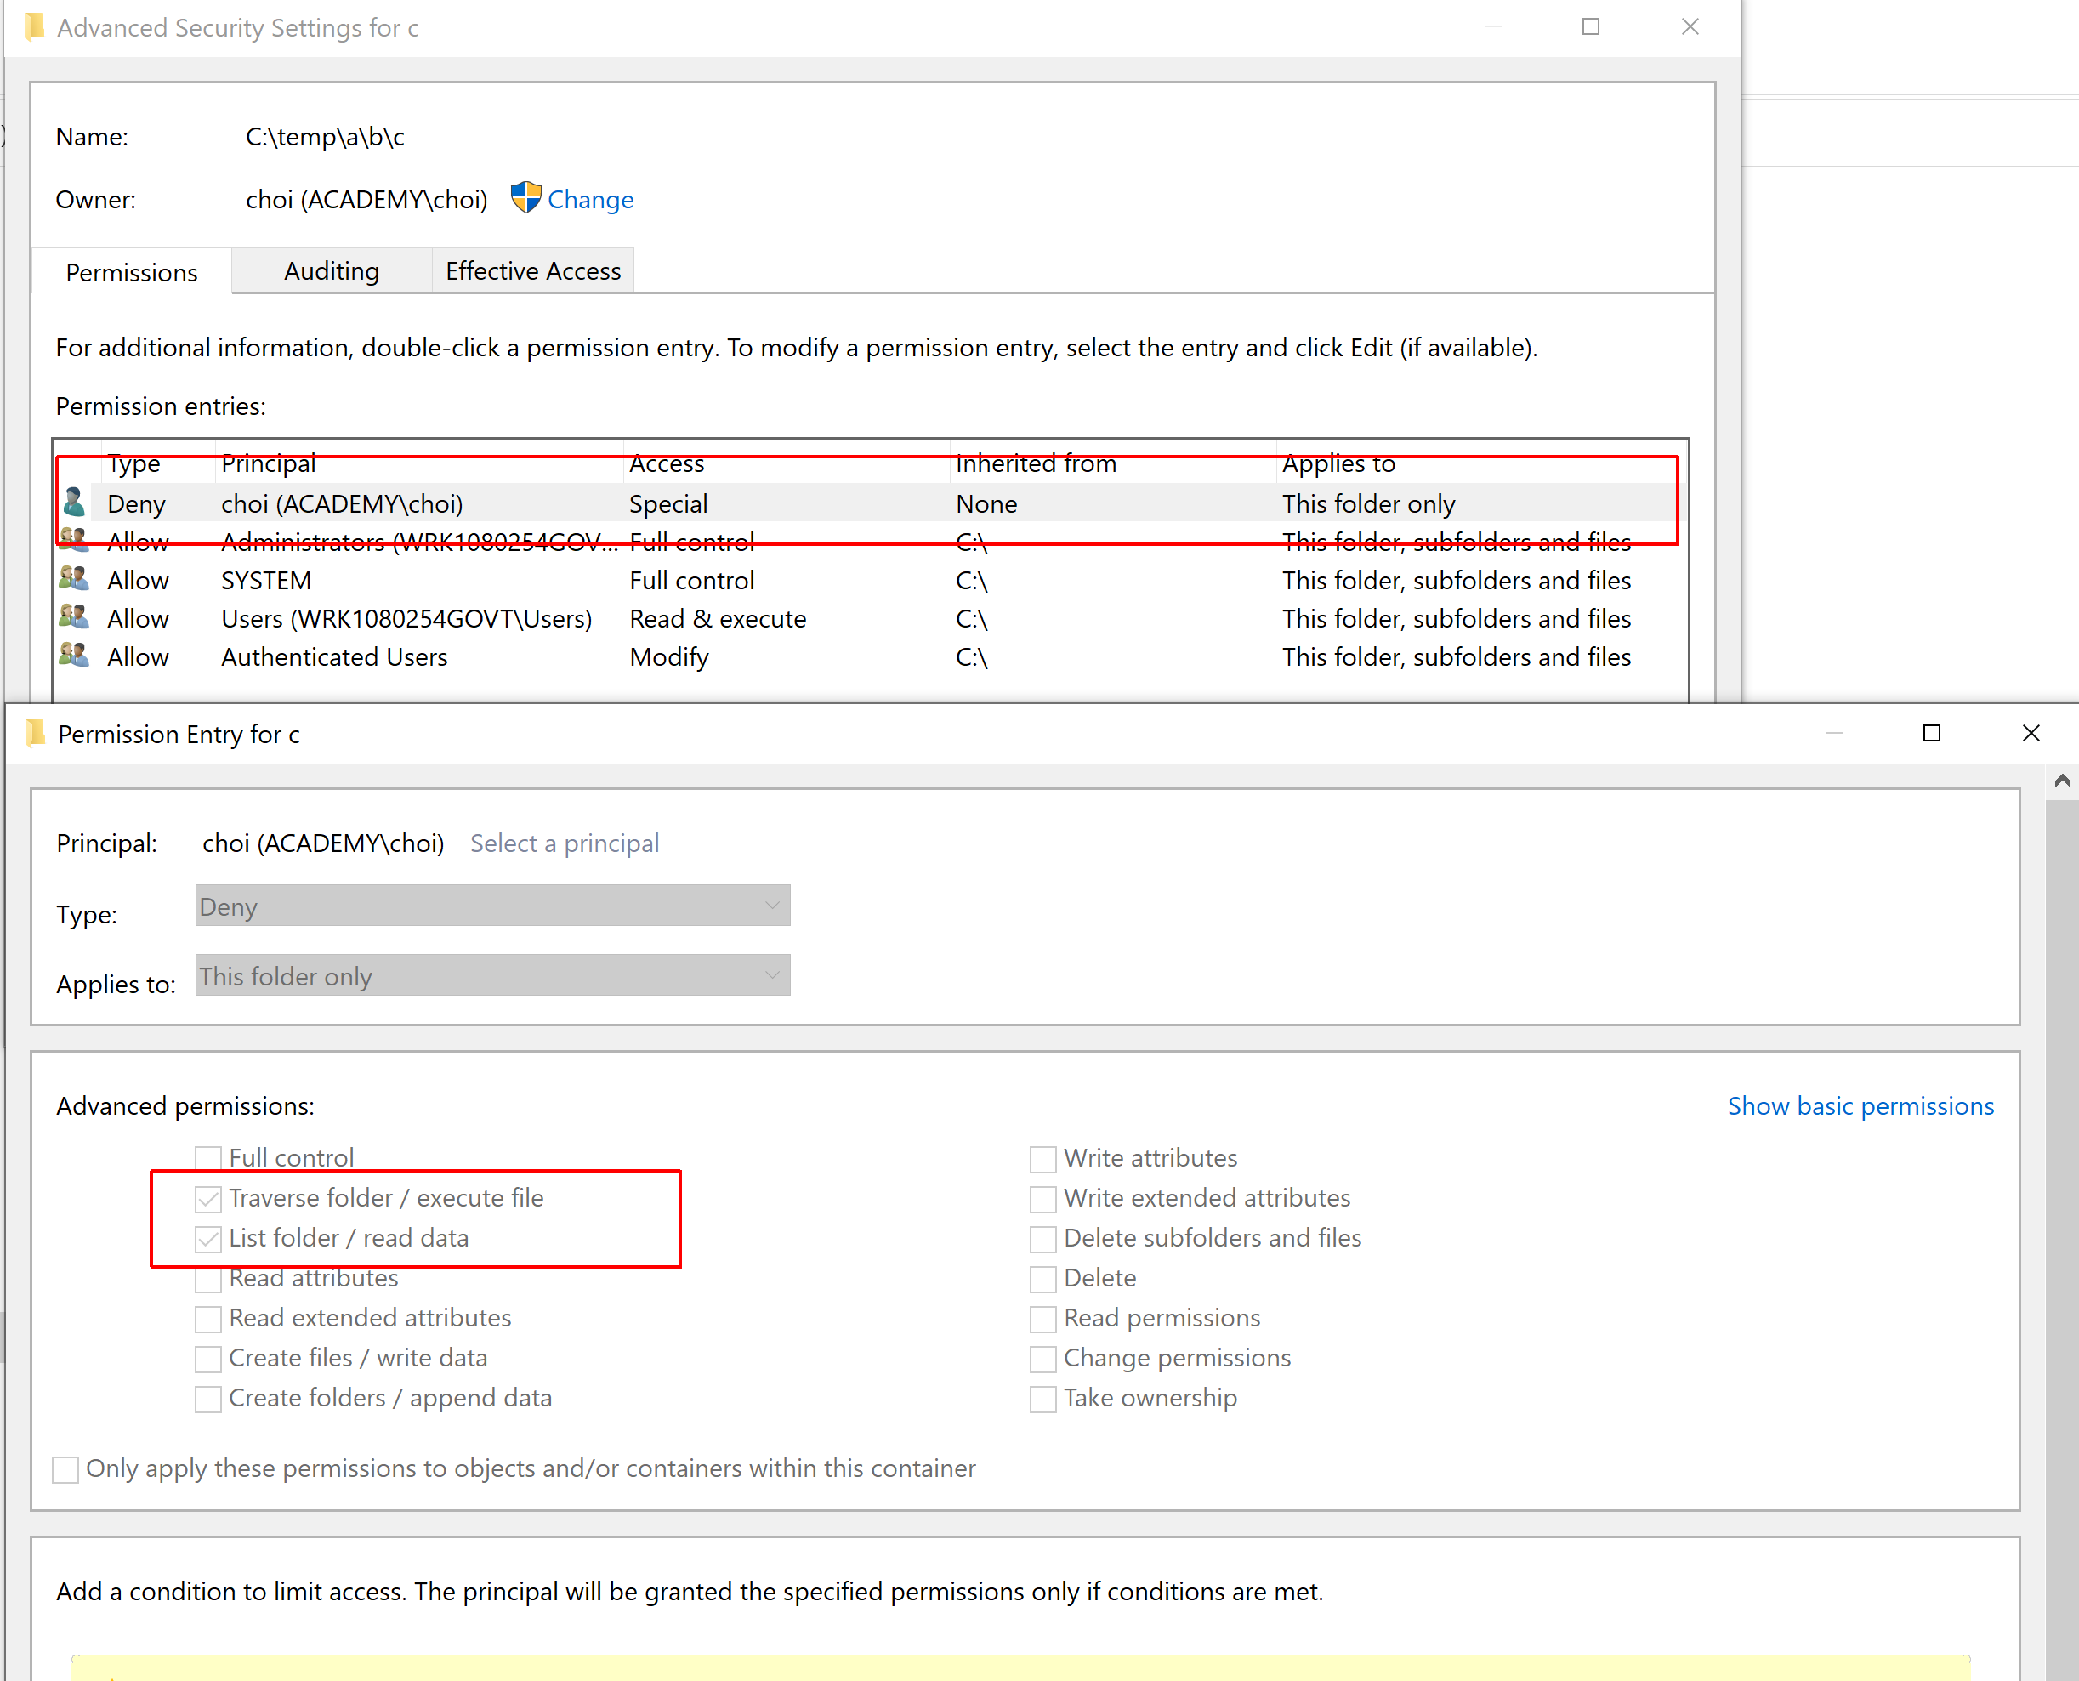Toggle the Full control checkbox

(208, 1158)
